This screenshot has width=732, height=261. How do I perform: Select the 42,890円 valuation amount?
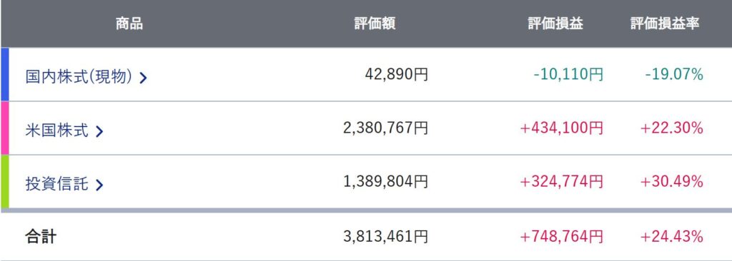tap(396, 74)
